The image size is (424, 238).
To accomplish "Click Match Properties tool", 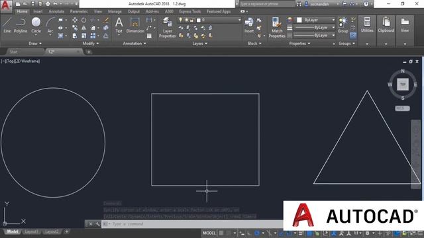I will (x=277, y=27).
